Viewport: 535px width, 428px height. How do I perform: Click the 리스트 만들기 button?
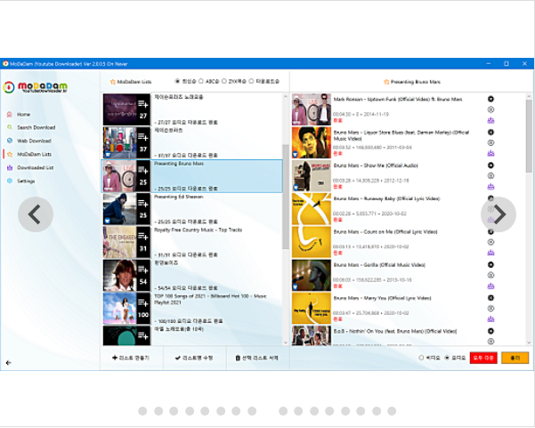coord(131,358)
